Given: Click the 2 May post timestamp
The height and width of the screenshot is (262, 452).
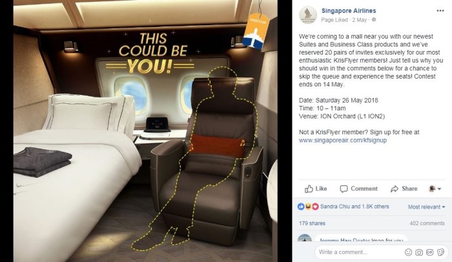Looking at the screenshot, I should (x=360, y=19).
